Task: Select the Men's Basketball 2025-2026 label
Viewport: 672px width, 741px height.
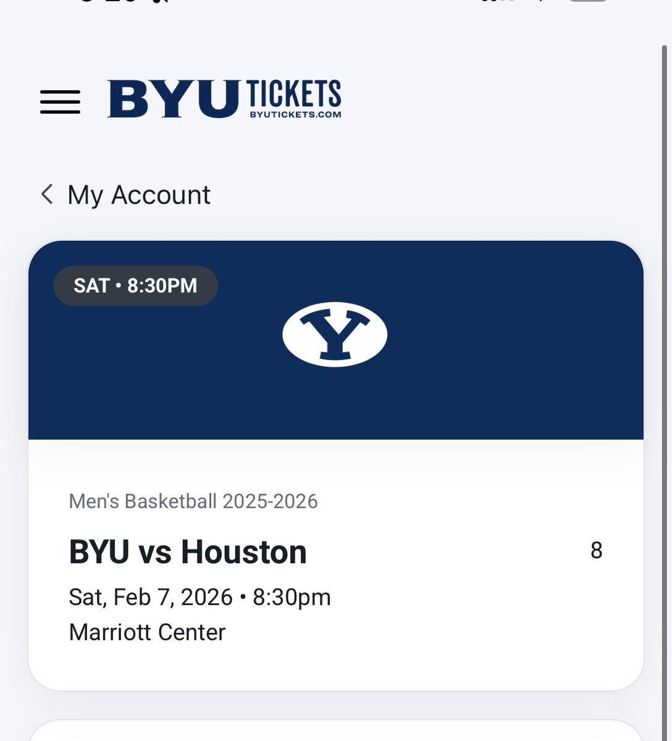Action: click(193, 501)
